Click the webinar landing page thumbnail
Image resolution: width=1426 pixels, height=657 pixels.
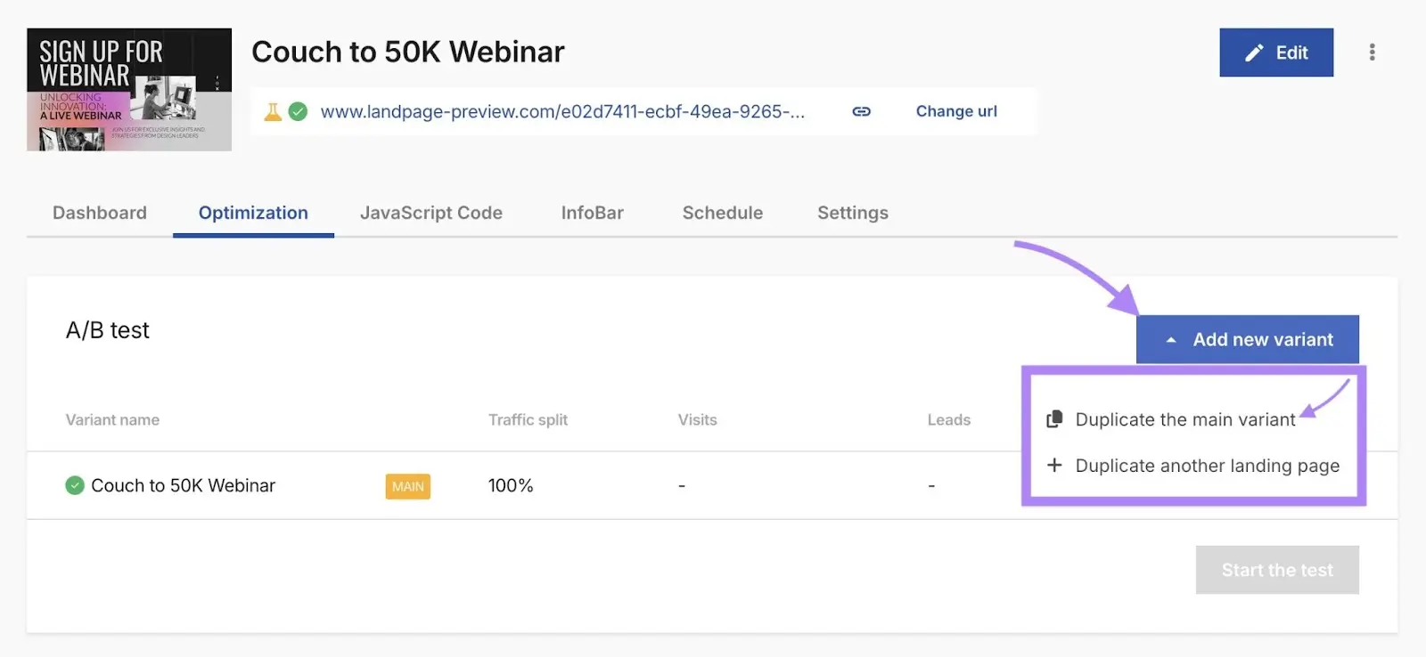click(x=129, y=89)
